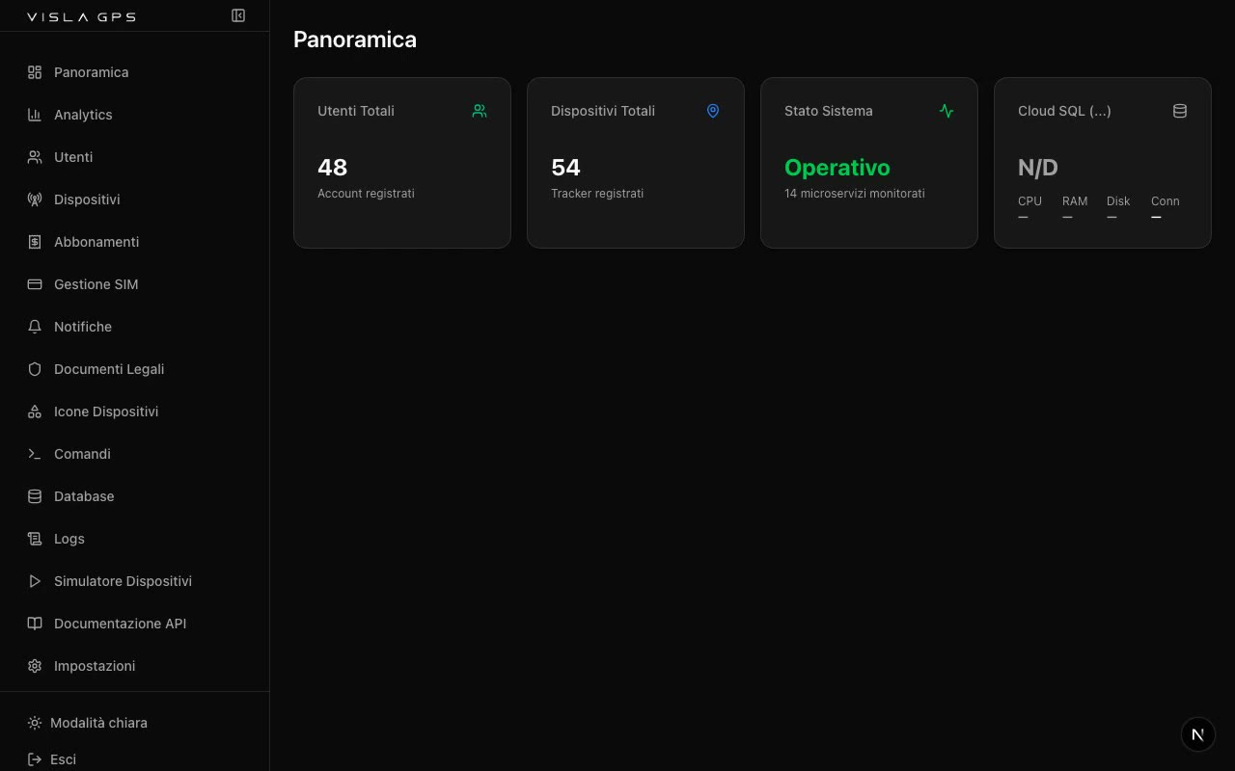Select the Dispositivi Totali card title

point(603,111)
